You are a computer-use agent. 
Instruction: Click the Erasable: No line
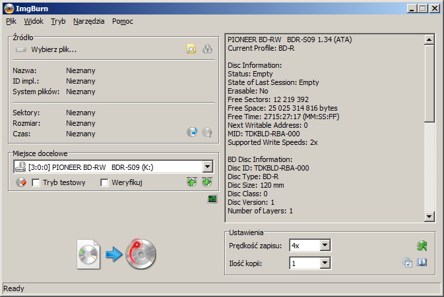(248, 91)
